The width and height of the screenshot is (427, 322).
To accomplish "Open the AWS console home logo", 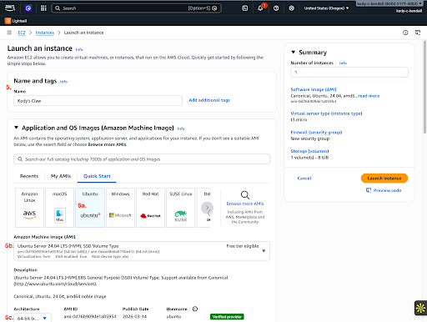I will tap(10, 8).
